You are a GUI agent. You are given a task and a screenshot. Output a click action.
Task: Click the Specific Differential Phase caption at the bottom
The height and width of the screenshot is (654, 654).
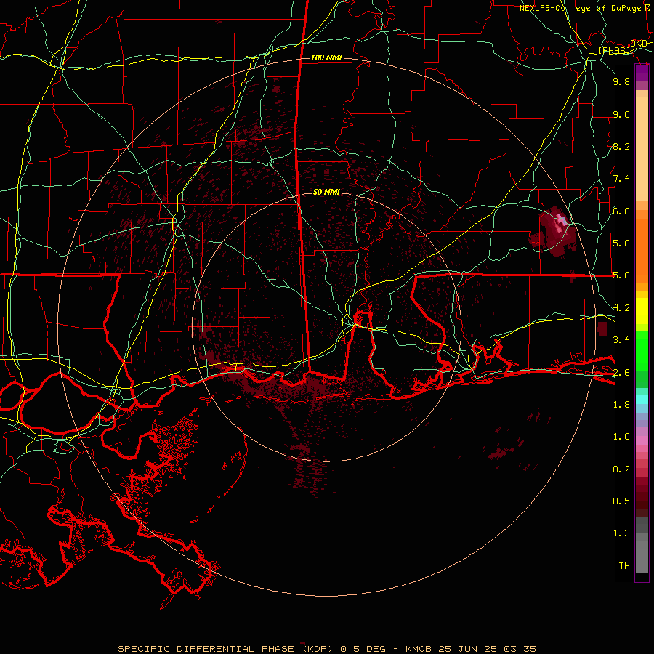pos(326,649)
